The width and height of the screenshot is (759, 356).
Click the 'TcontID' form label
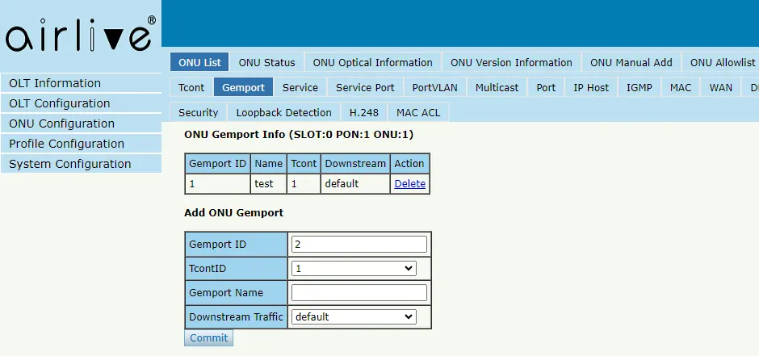[x=237, y=269]
